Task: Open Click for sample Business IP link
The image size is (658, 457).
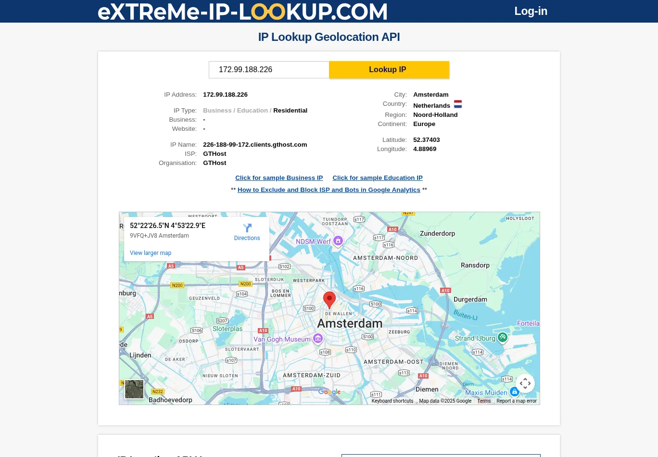Action: [x=279, y=178]
